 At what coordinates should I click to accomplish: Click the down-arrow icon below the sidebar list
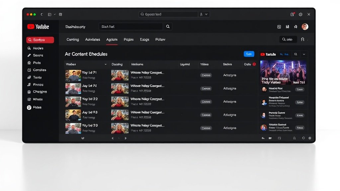pyautogui.click(x=83, y=138)
